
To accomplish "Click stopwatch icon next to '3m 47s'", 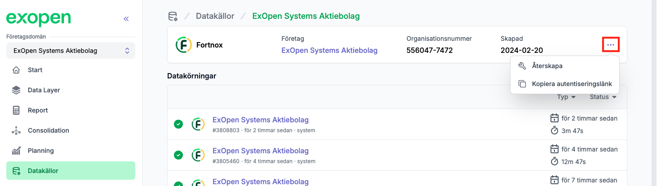I will coord(555,130).
